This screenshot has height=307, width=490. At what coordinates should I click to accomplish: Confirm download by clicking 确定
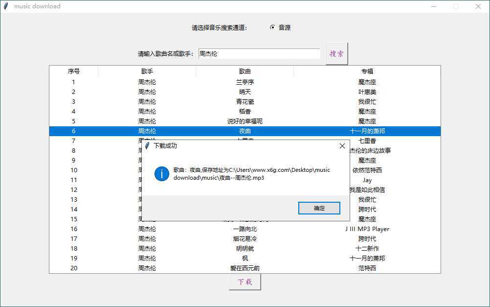coord(319,208)
